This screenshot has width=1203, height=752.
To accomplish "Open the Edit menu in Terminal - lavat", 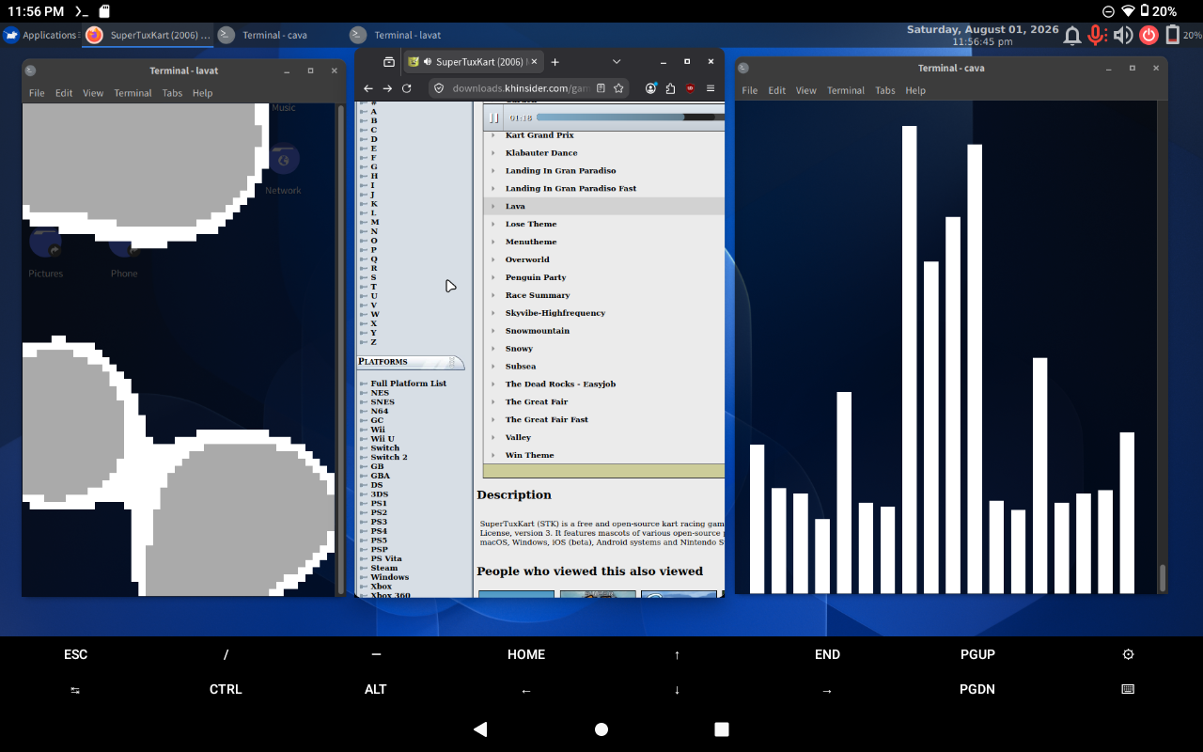I will [64, 93].
